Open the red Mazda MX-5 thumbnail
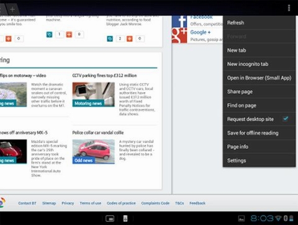298x225 pixels. 13,152
